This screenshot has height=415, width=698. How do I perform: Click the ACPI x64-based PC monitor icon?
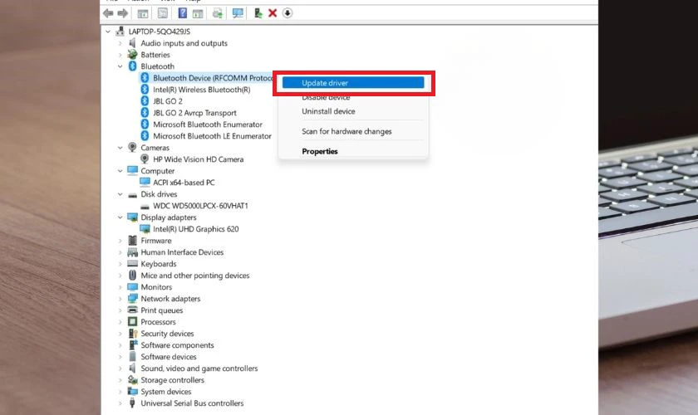[x=145, y=182]
